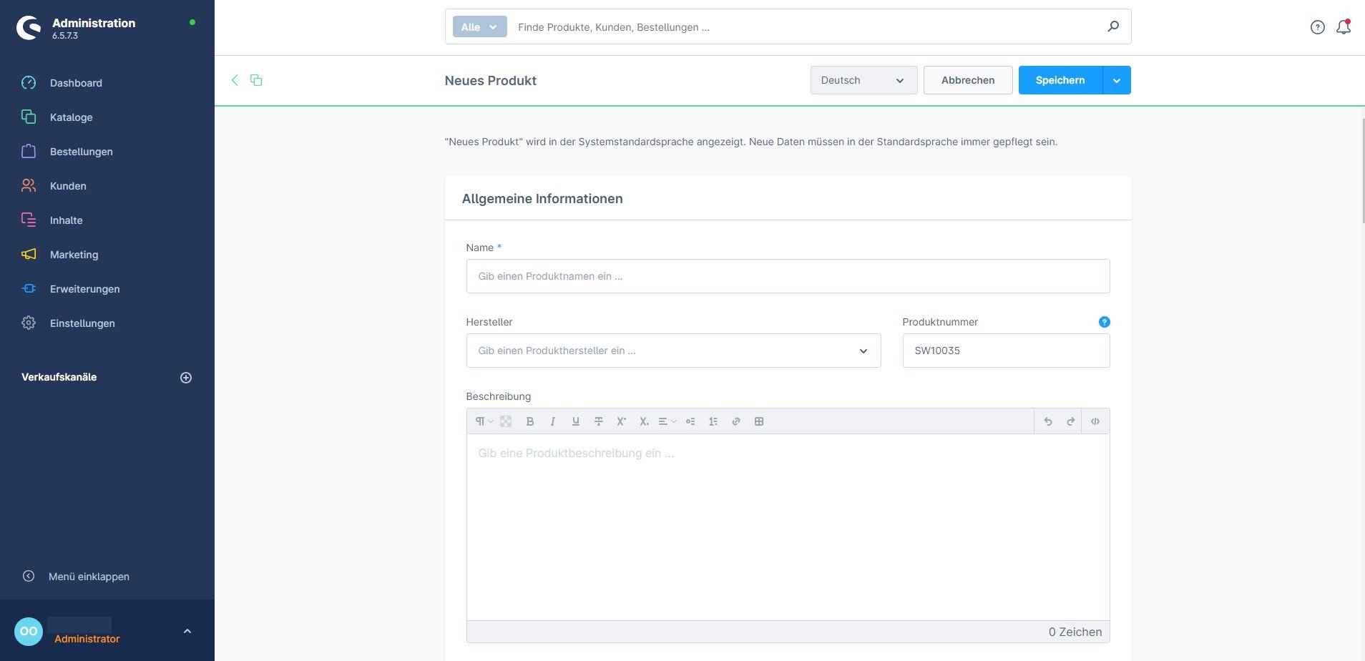The height and width of the screenshot is (661, 1365).
Task: Open Kataloge in the sidebar
Action: click(71, 117)
